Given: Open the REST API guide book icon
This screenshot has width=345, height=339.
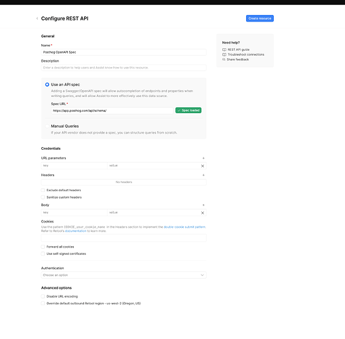Looking at the screenshot, I should (x=224, y=49).
